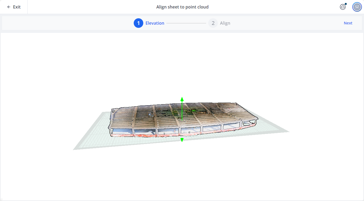Click the green upward elevation arrowhead
The width and height of the screenshot is (364, 201).
182,99
